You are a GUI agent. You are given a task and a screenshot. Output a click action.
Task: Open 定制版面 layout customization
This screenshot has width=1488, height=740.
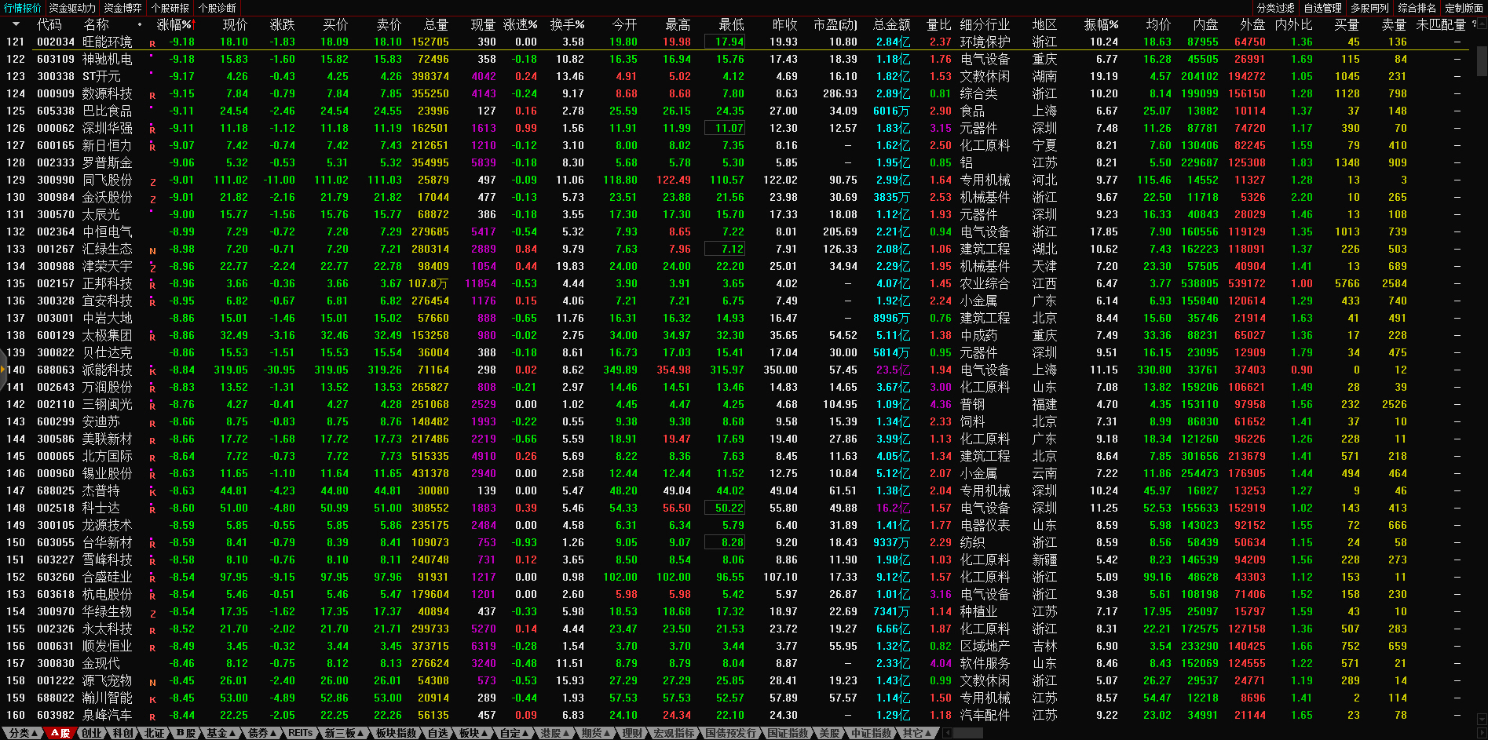tap(1464, 8)
